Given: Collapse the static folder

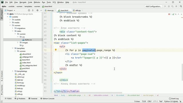Looking at the screenshot, I should [13, 31].
